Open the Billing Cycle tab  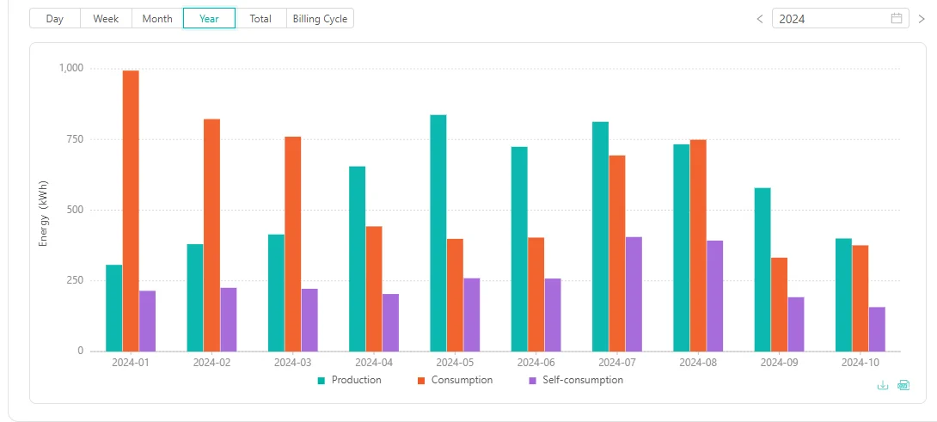click(321, 19)
